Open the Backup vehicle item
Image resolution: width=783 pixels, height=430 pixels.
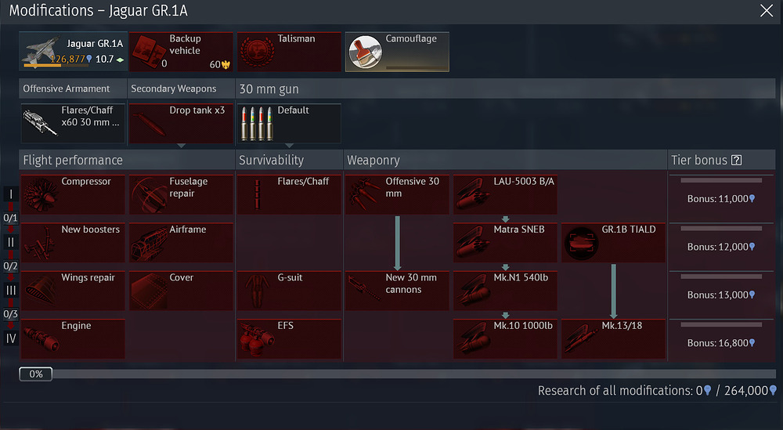181,52
